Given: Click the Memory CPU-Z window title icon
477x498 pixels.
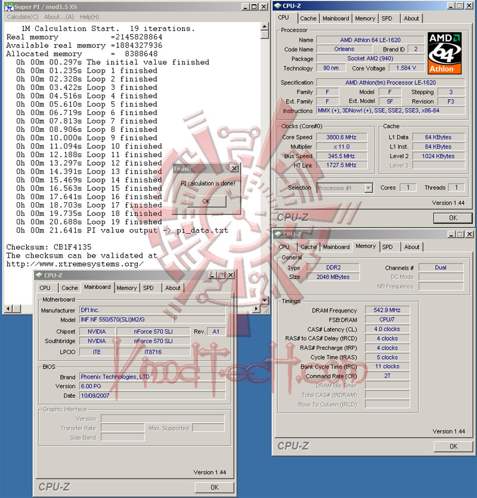Looking at the screenshot, I should tap(278, 234).
